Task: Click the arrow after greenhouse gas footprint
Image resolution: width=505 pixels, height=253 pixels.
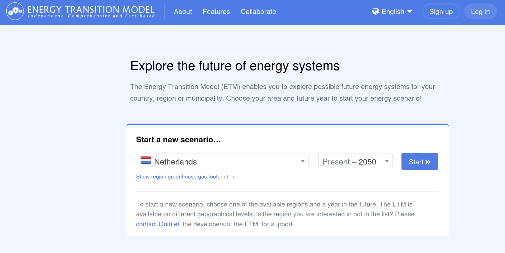Action: (232, 177)
